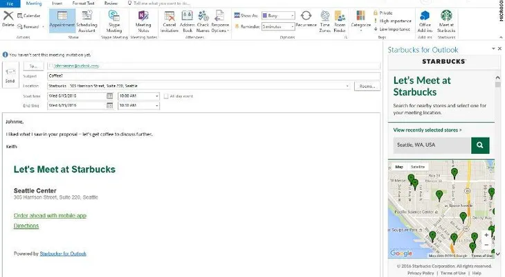505x277 pixels.
Task: Select the Appointment view
Action: click(x=62, y=21)
